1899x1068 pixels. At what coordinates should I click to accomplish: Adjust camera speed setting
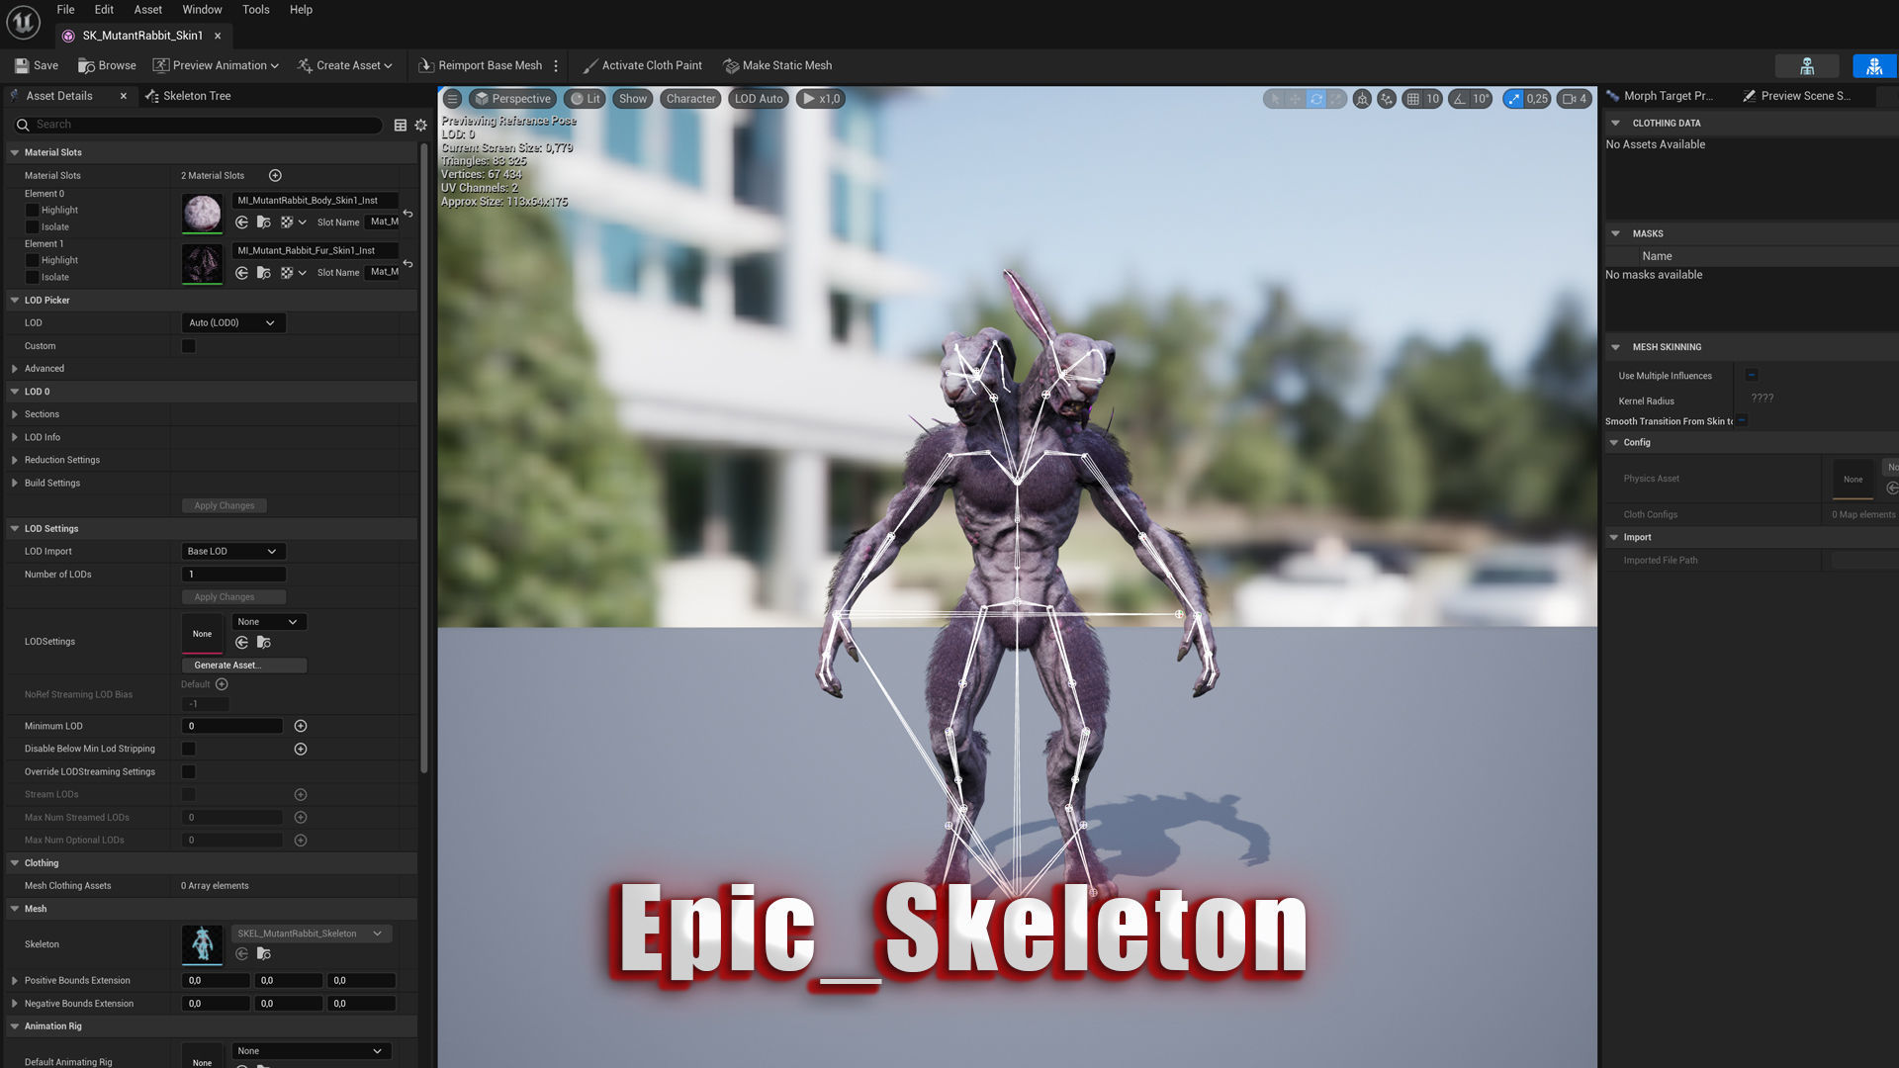[x=1575, y=99]
